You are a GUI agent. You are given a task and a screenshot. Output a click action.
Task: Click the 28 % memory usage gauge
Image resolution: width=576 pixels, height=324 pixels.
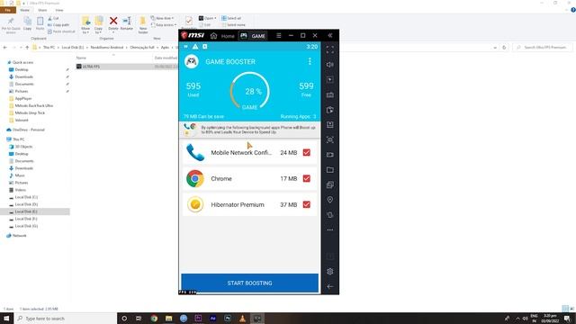(x=250, y=91)
